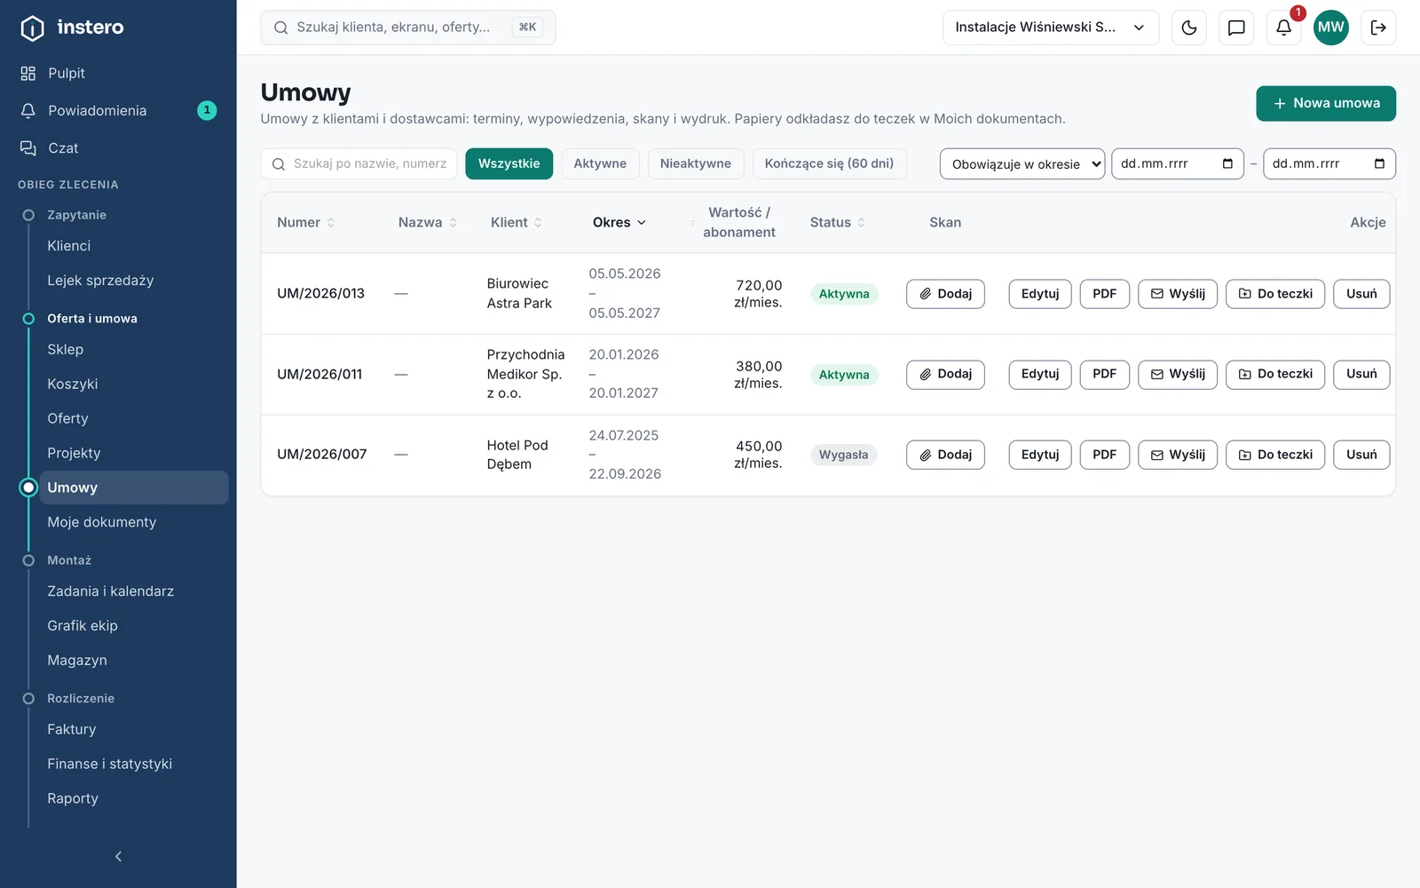Click the logout icon in header
The height and width of the screenshot is (888, 1420).
pyautogui.click(x=1378, y=28)
